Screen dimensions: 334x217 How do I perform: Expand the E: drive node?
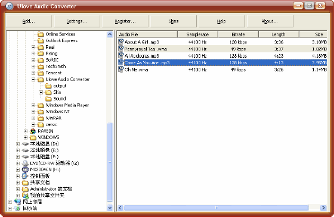18,150
